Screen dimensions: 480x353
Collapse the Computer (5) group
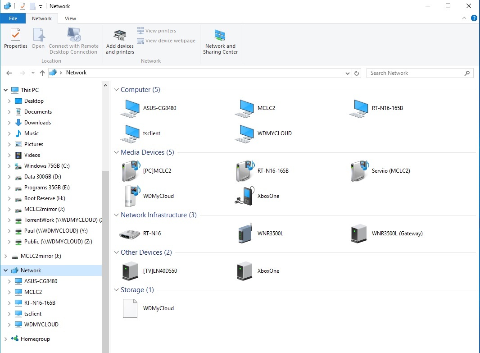tap(116, 90)
